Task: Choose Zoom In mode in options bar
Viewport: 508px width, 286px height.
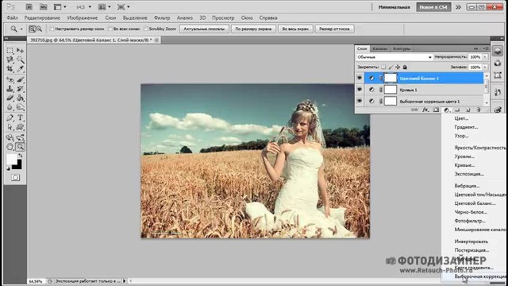Action: click(x=32, y=29)
